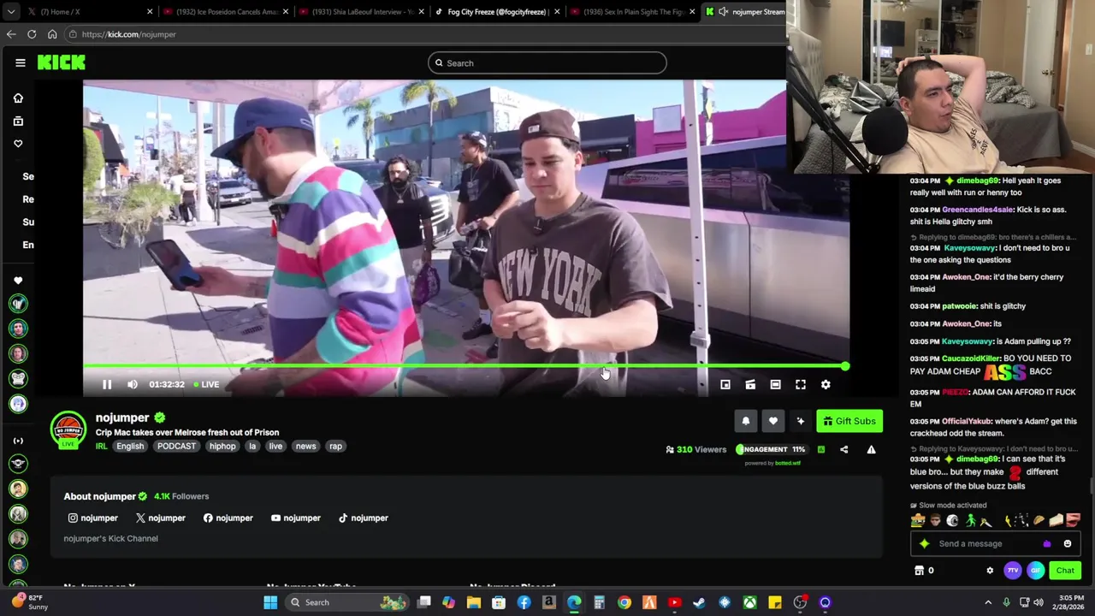The height and width of the screenshot is (616, 1095).
Task: Report stream with the warning triangle
Action: coord(871,449)
